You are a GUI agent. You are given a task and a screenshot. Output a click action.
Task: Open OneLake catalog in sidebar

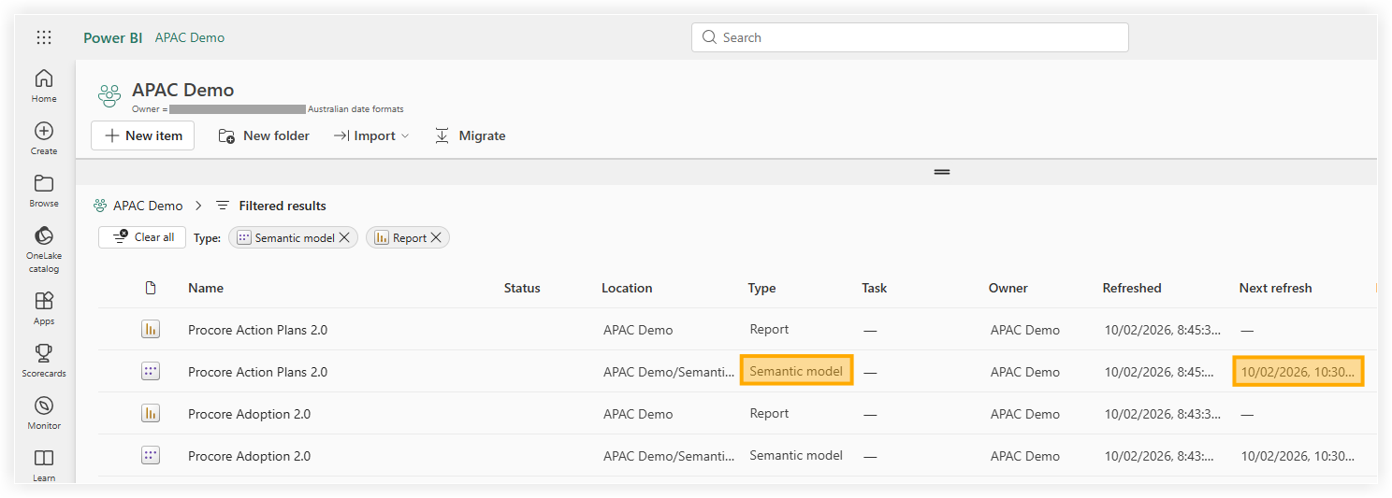[44, 249]
